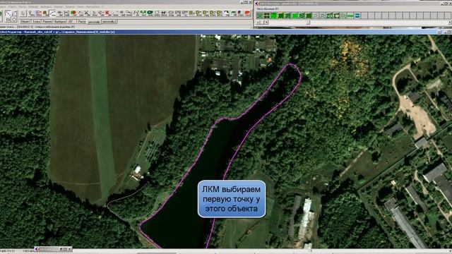This screenshot has width=452, height=254.
Task: Click the black X delete icon
Action: (88, 13)
